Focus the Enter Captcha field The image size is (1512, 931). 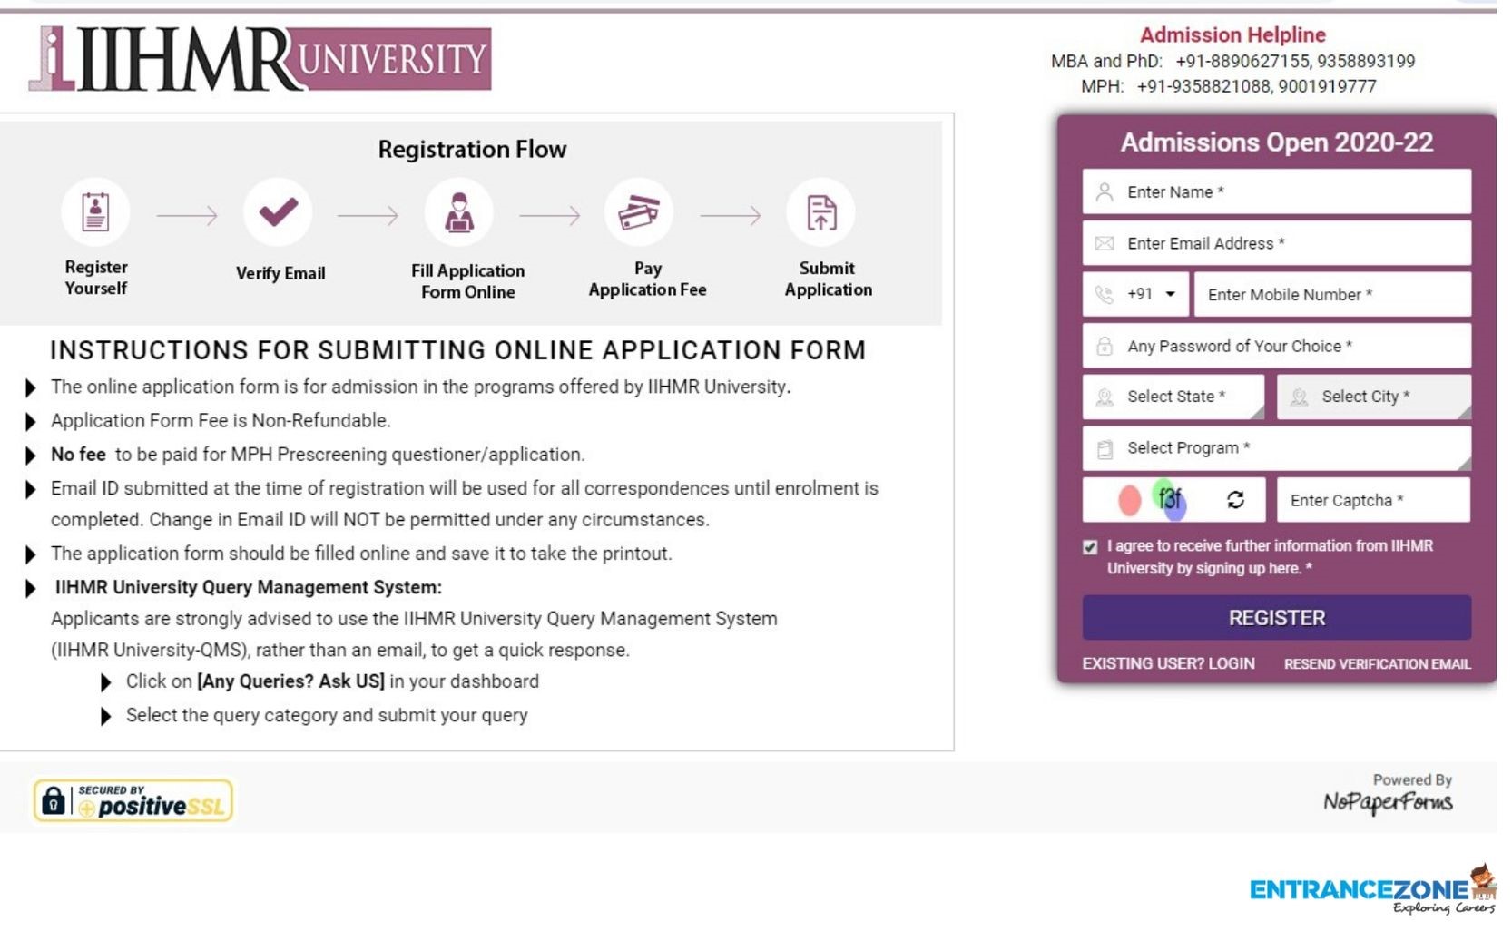1373,500
